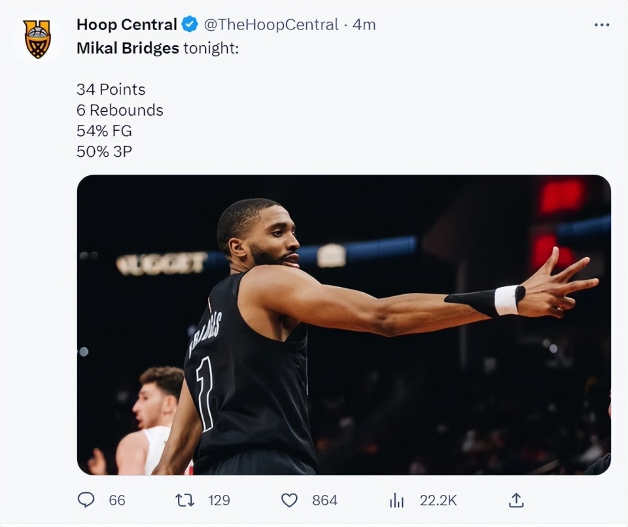Open the three-dot more options menu
Viewport: 628px width, 527px height.
(601, 25)
